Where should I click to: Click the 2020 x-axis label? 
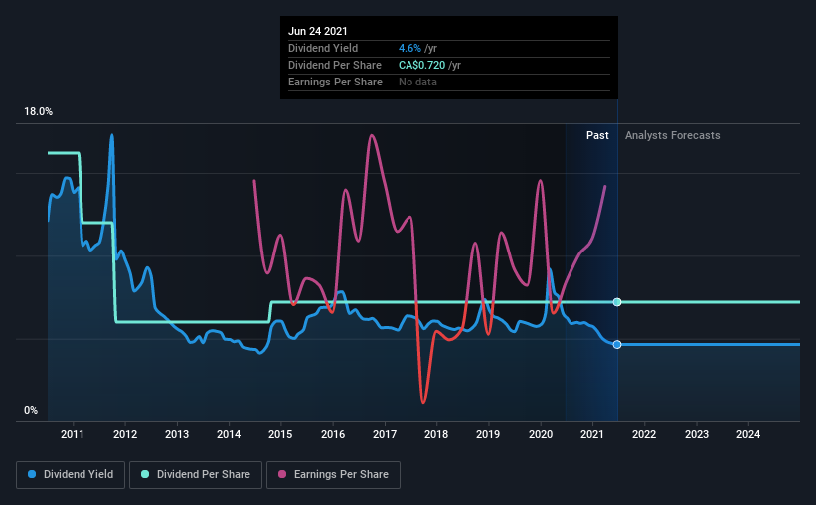pyautogui.click(x=541, y=434)
